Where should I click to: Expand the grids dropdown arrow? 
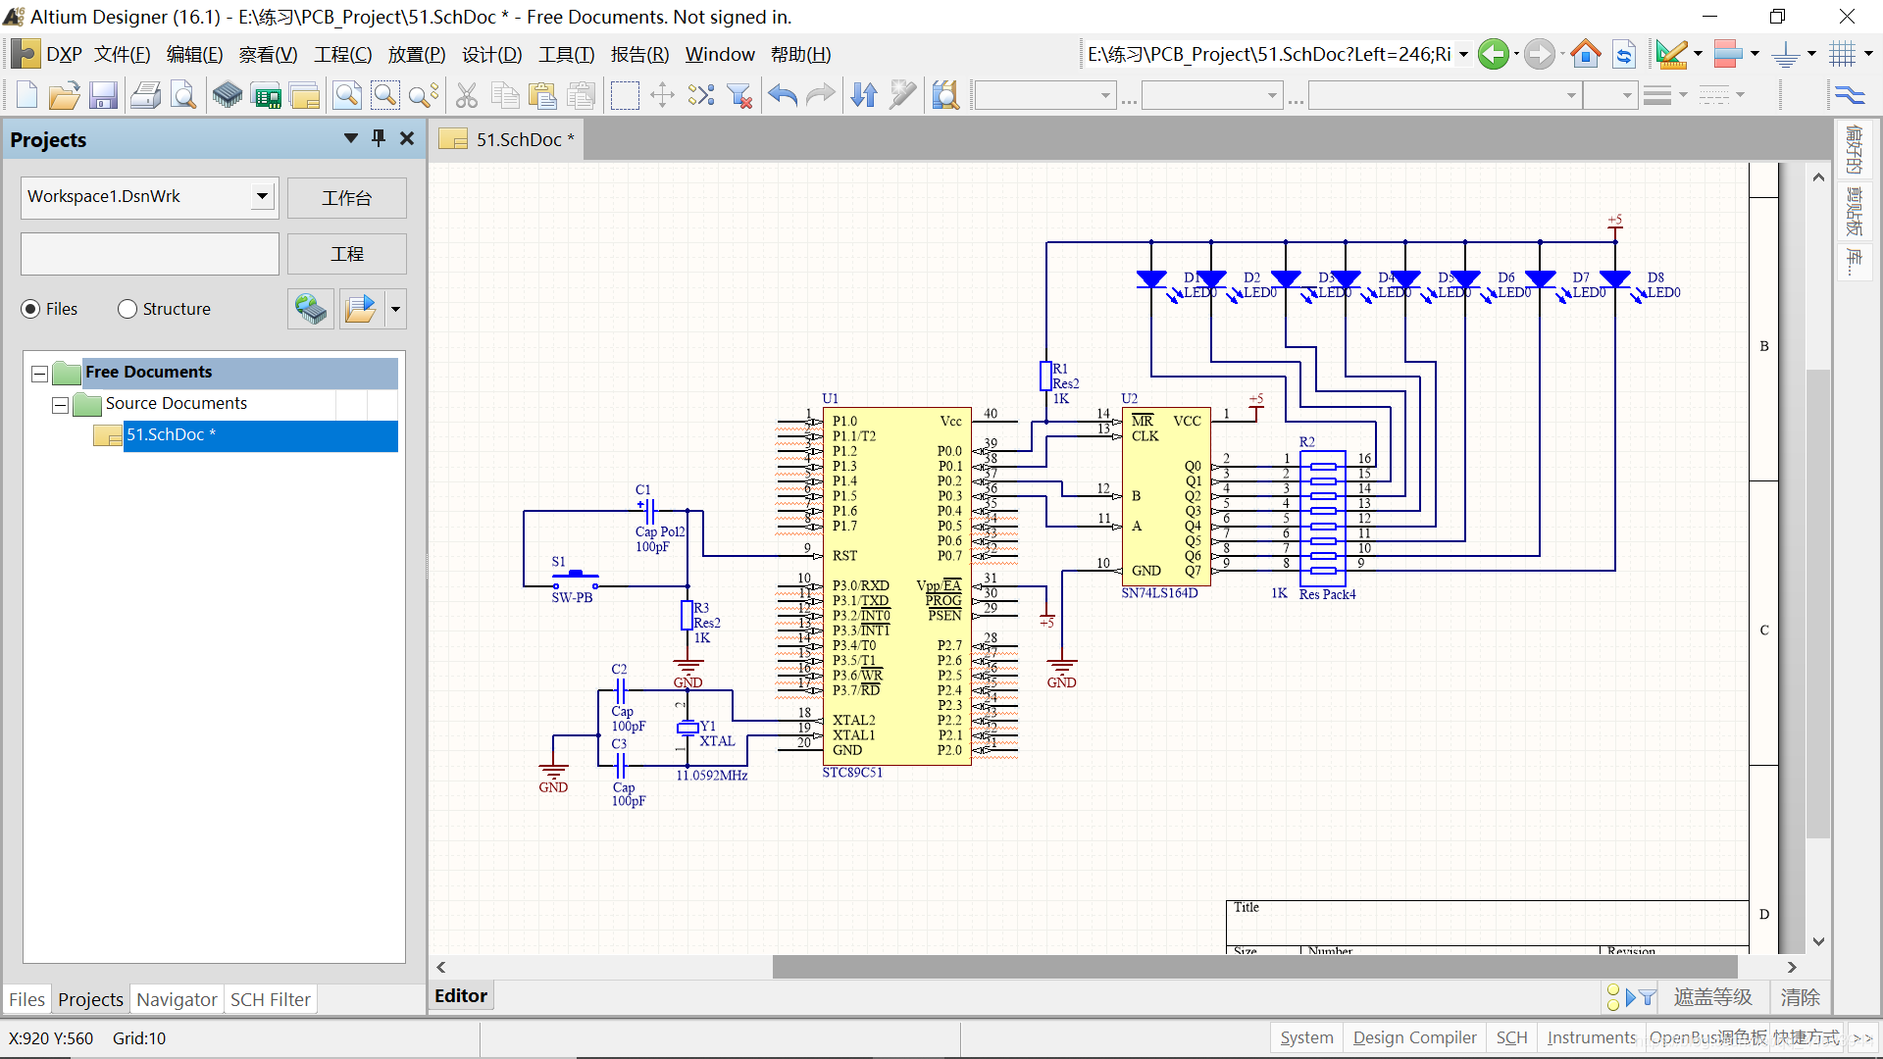tap(1868, 54)
